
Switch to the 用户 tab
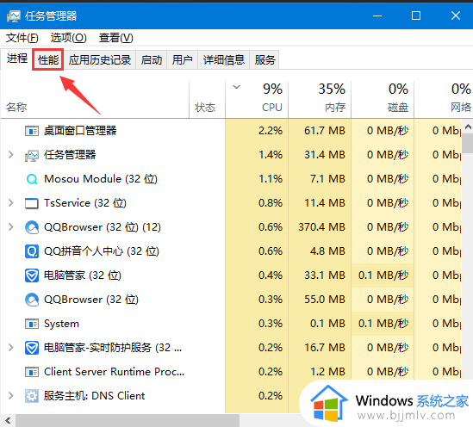182,59
